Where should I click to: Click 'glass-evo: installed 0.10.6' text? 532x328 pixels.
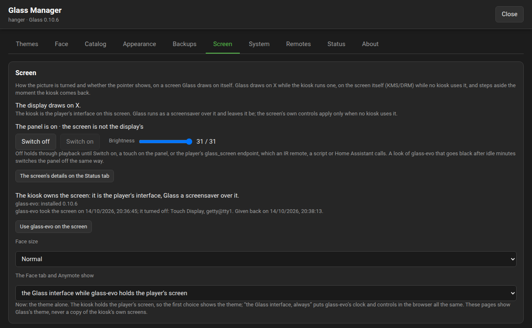pos(47,204)
